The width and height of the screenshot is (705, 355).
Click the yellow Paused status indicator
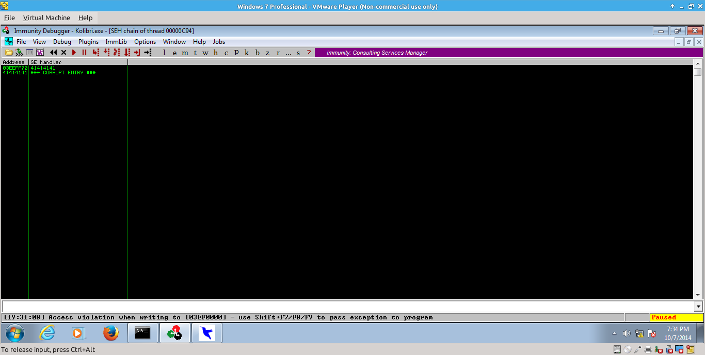[676, 317]
